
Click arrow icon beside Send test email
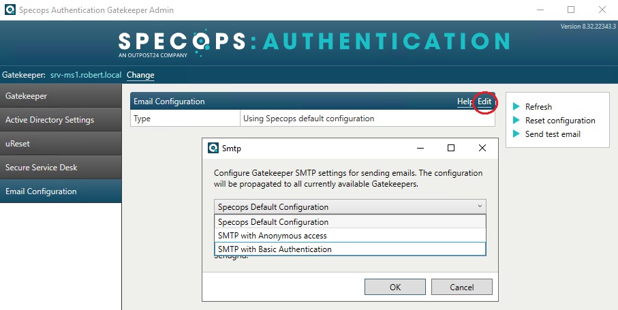coord(516,134)
